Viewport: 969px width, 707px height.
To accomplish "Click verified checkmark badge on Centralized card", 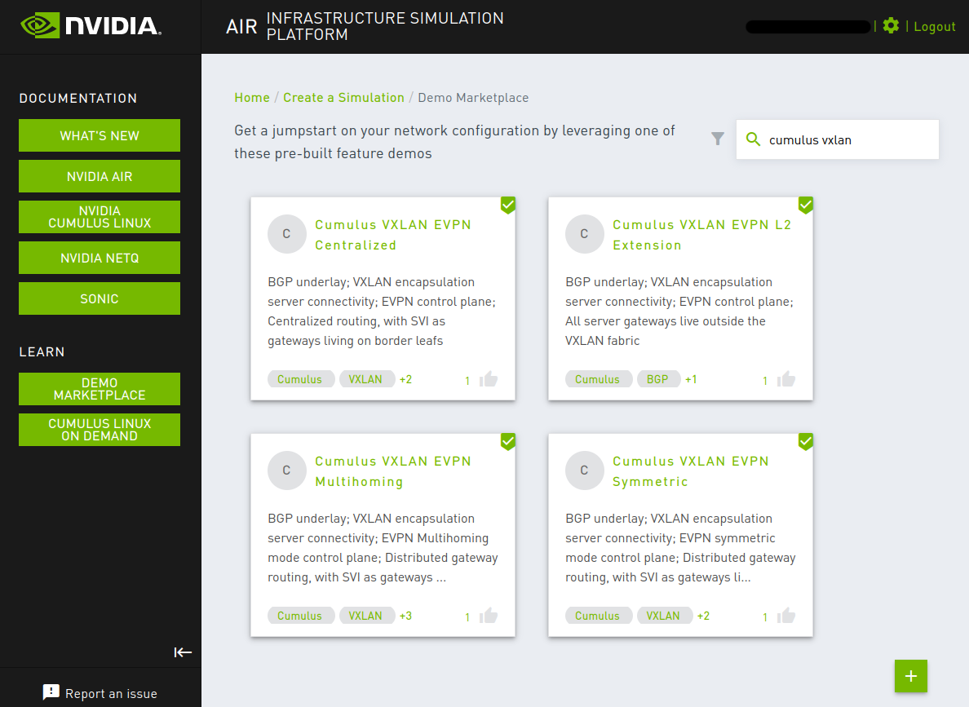I will (x=508, y=205).
